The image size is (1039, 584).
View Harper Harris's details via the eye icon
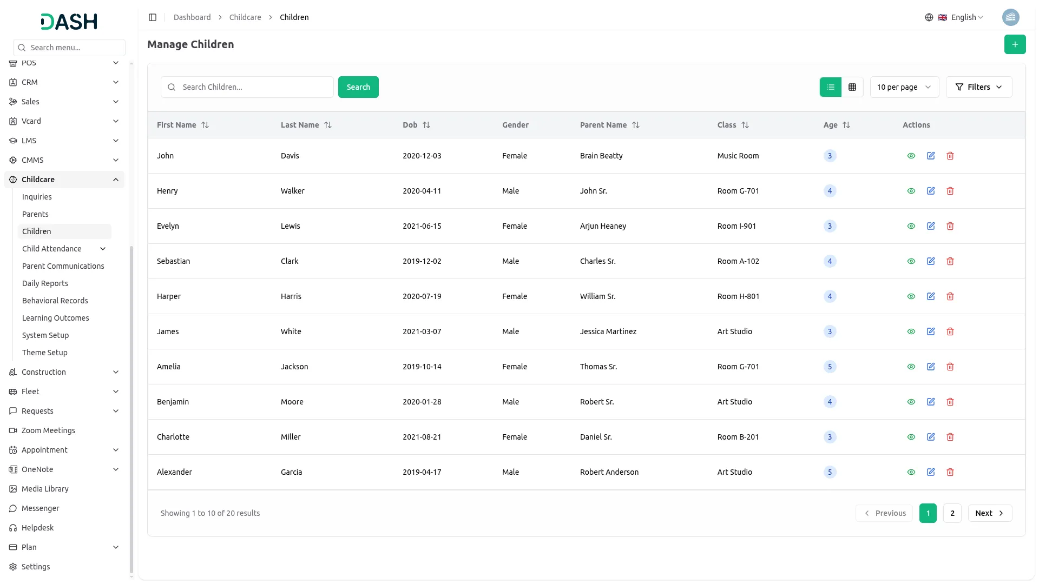point(911,296)
